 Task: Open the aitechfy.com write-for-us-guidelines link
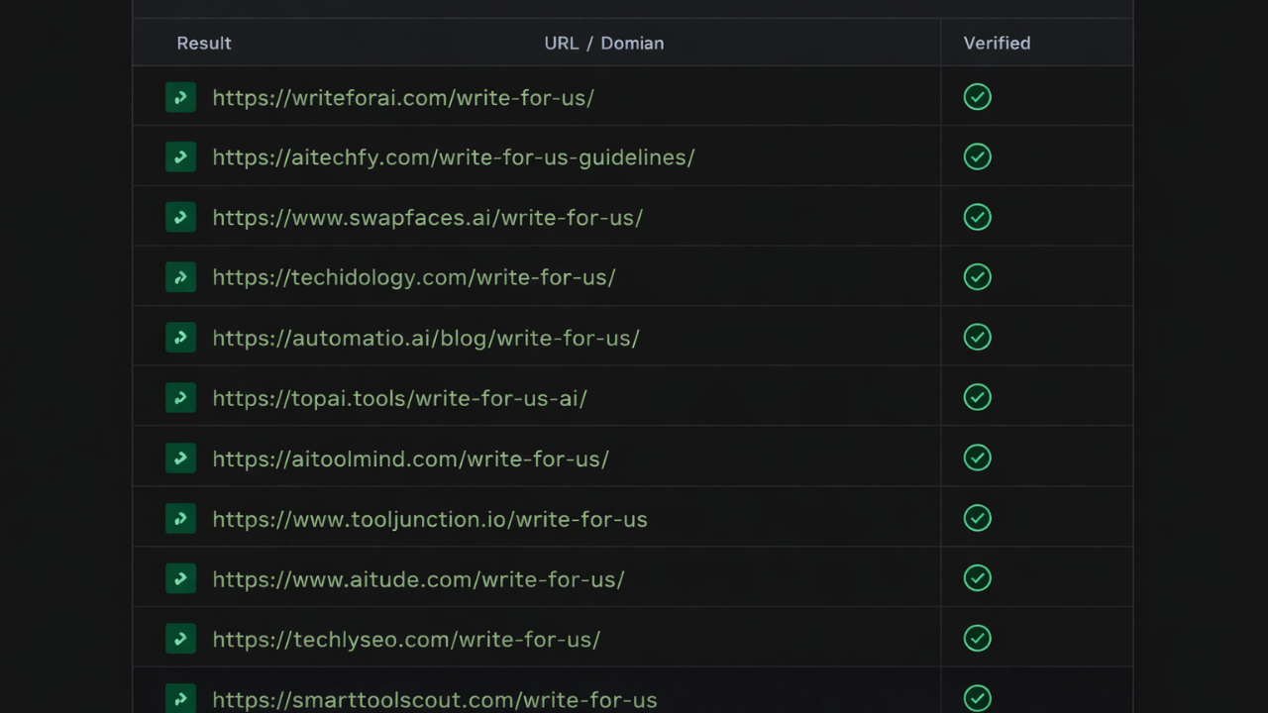pyautogui.click(x=454, y=157)
